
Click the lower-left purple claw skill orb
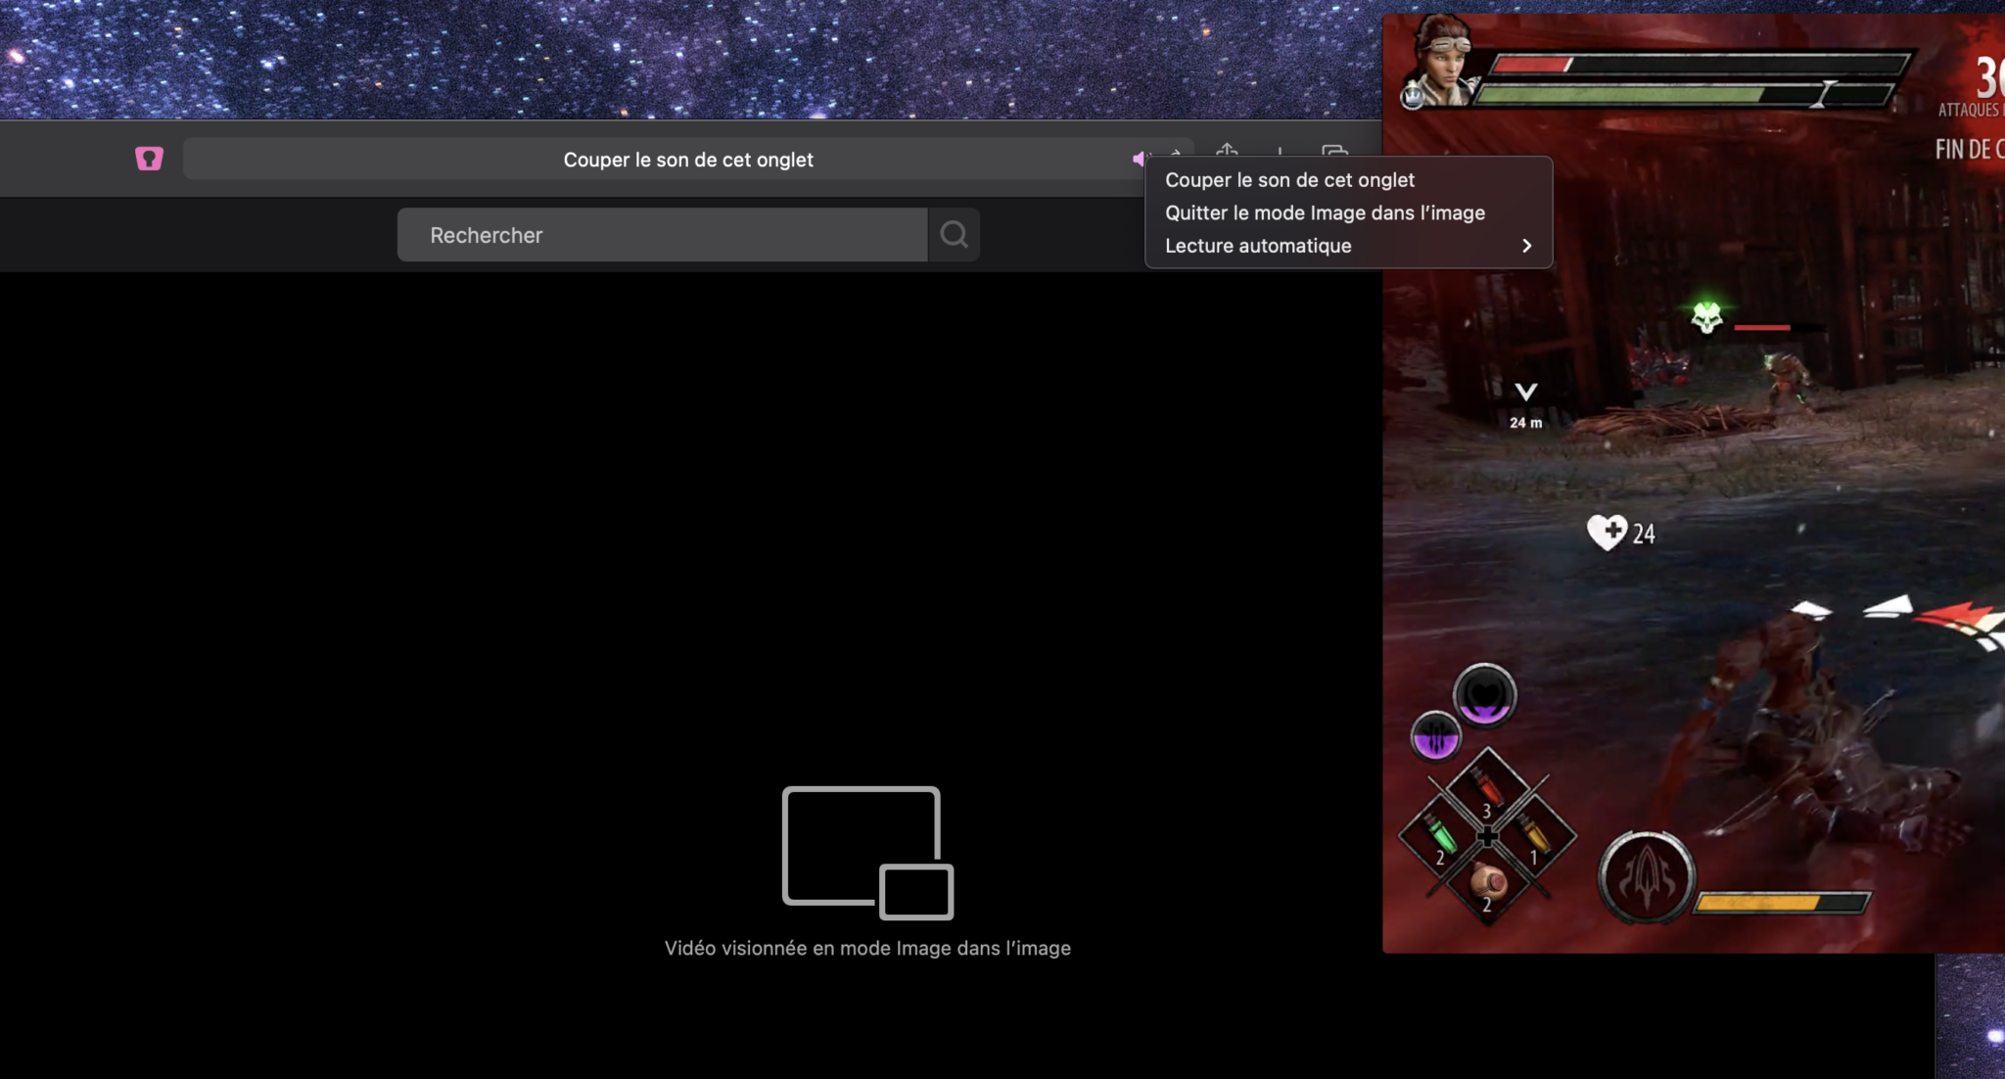(1435, 736)
